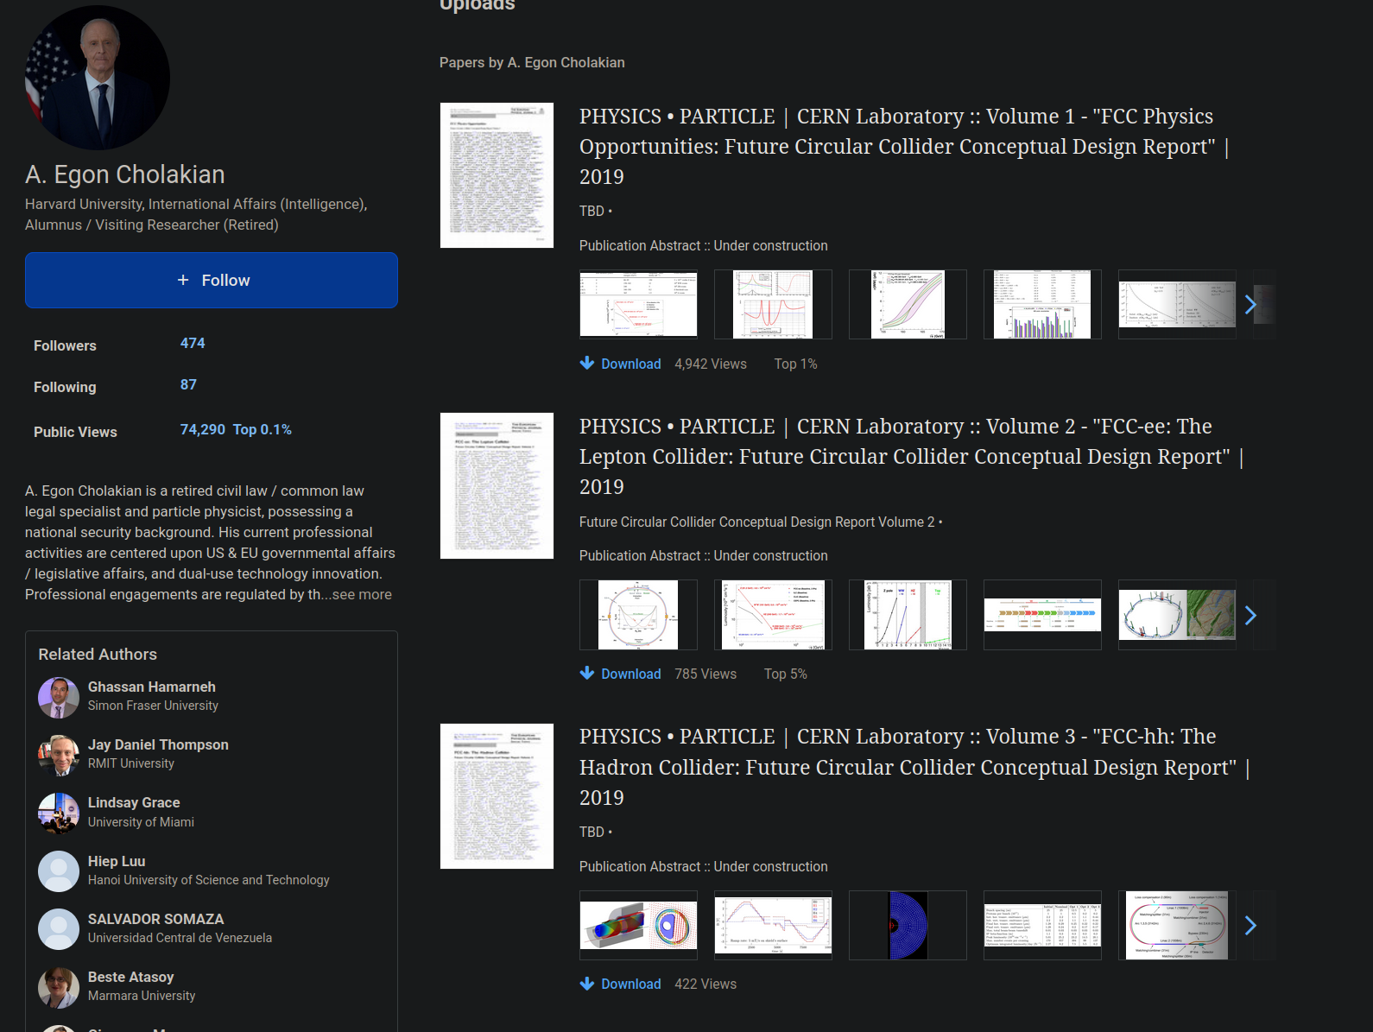Click Ghassan Hamarneh's avatar
The width and height of the screenshot is (1373, 1032).
coord(59,698)
